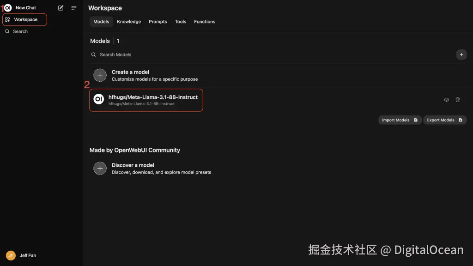
Task: Click the JF avatar icon
Action: coord(11,255)
